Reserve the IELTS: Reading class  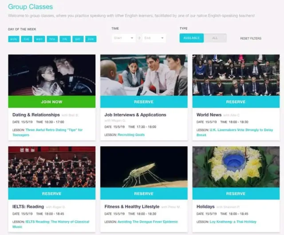51,193
